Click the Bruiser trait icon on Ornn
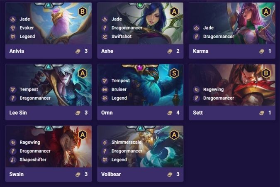Screen dimensions: 280x187 coord(105,89)
